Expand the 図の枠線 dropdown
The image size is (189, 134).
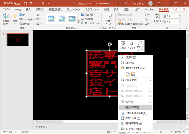point(89,15)
